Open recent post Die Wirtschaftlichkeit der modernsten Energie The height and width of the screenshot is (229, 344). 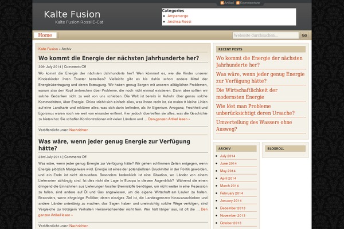(247, 93)
